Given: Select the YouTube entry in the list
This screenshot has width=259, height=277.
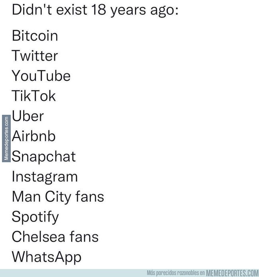Looking at the screenshot, I should [x=41, y=76].
